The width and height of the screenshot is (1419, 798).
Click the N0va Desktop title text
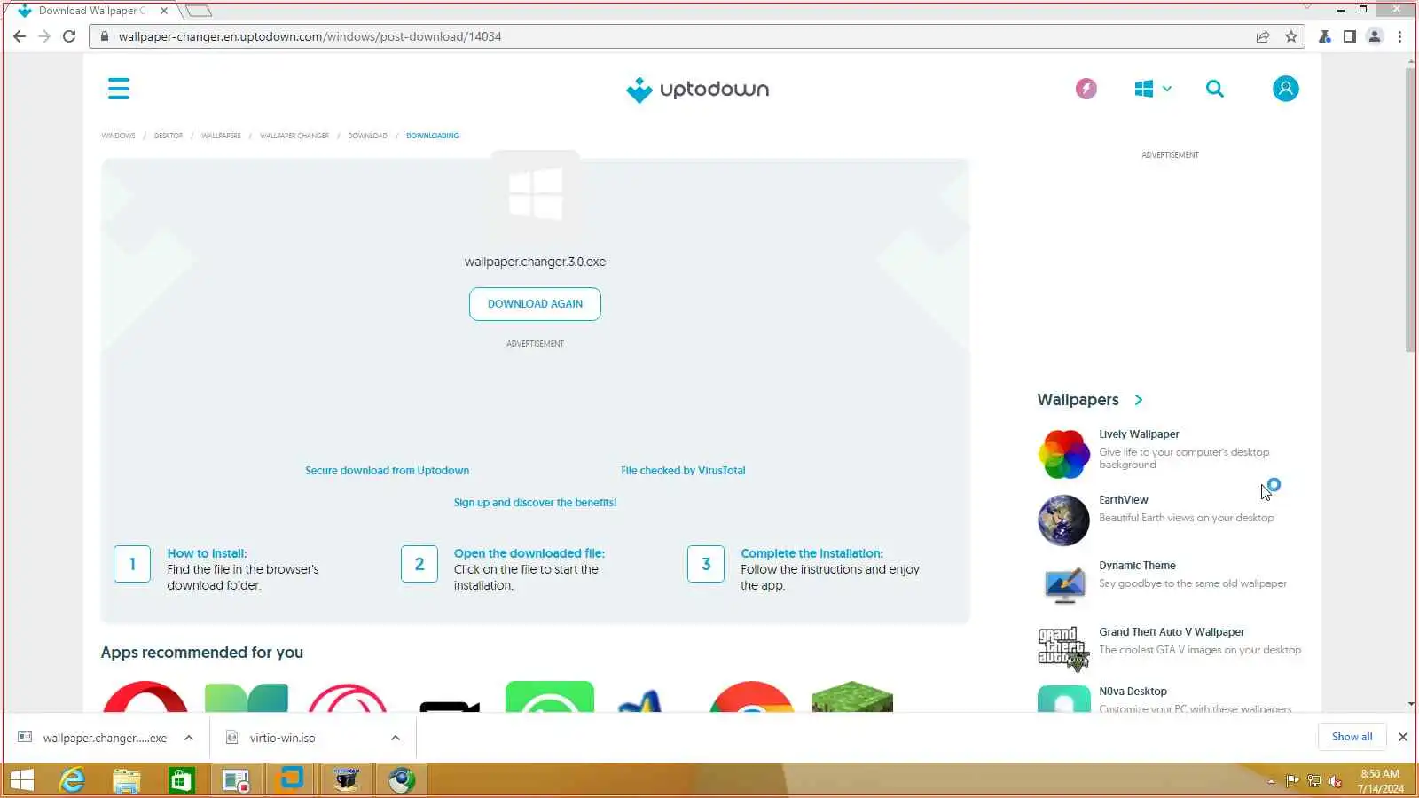[x=1133, y=692]
